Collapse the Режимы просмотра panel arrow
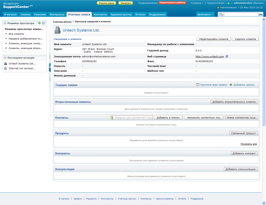This screenshot has width=266, height=205. coord(5,23)
